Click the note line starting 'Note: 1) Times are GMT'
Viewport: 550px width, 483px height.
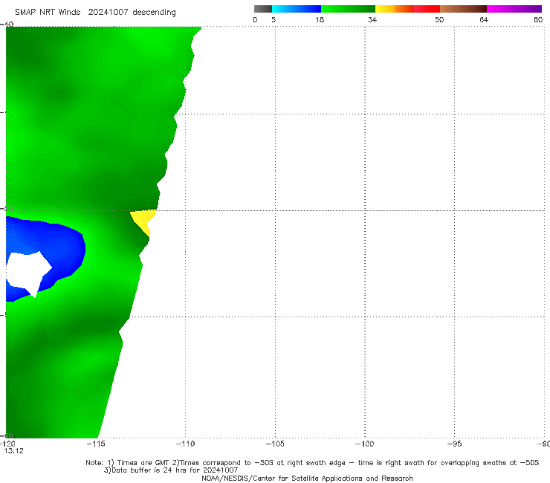(312, 463)
